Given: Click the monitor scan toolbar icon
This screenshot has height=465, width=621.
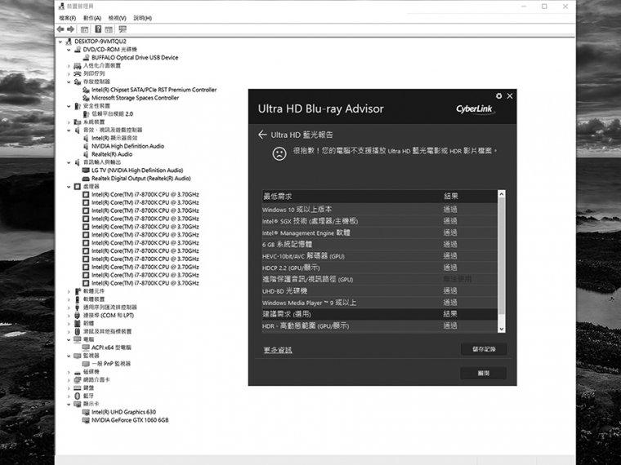Looking at the screenshot, I should pyautogui.click(x=122, y=29).
